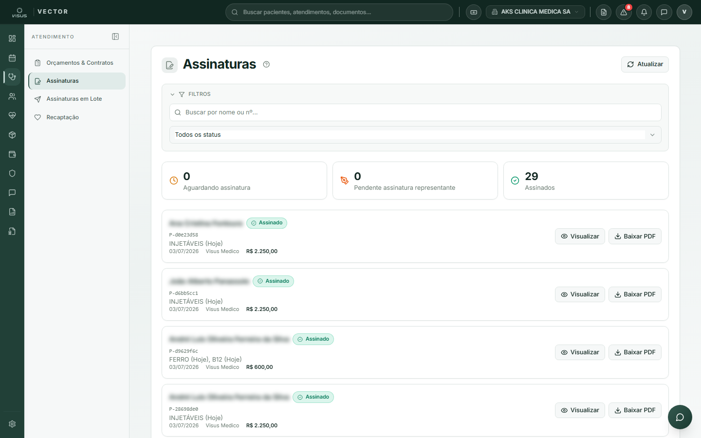Click the code P-d6bb5cc1
Image resolution: width=701 pixels, height=438 pixels.
(184, 293)
